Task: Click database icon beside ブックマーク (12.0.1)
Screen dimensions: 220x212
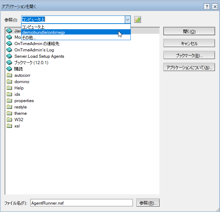Action: pyautogui.click(x=9, y=62)
